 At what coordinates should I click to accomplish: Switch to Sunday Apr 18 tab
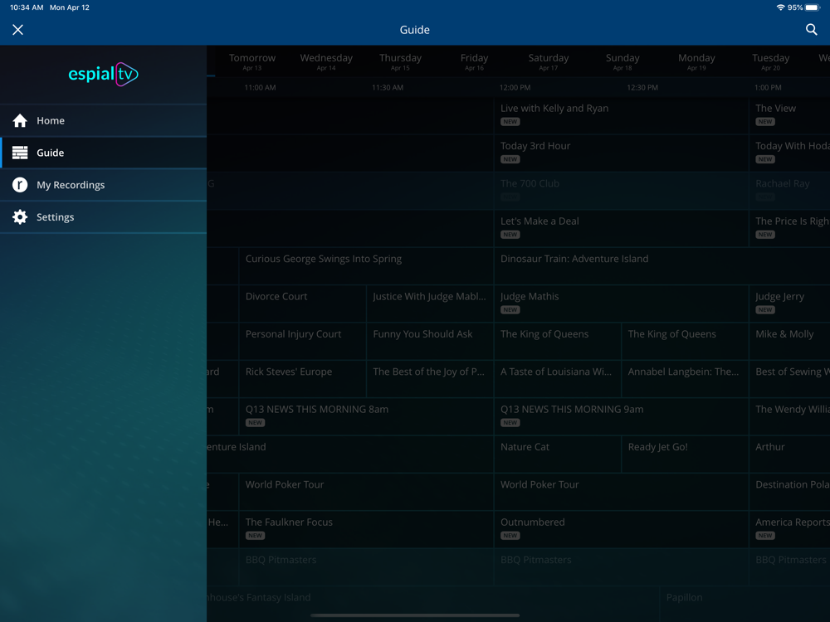622,61
